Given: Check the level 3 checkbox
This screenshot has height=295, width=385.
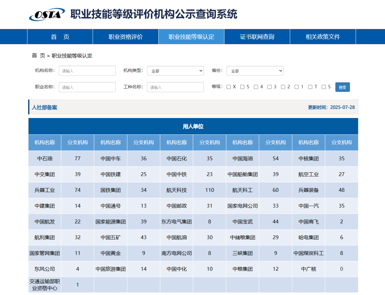Looking at the screenshot, I should (269, 87).
